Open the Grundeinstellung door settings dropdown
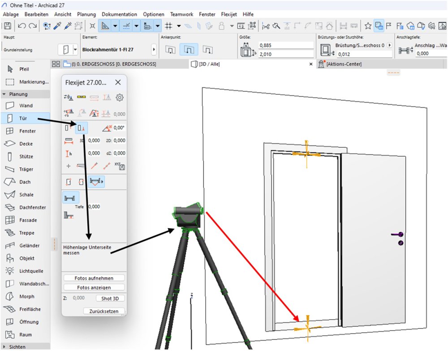Screen dimensions: 448x351 75,50
